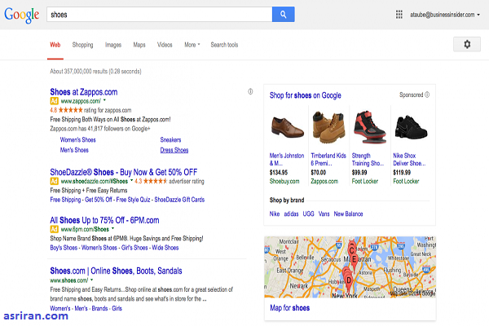
Task: Open the Google apps grid icon
Action: (x=399, y=14)
